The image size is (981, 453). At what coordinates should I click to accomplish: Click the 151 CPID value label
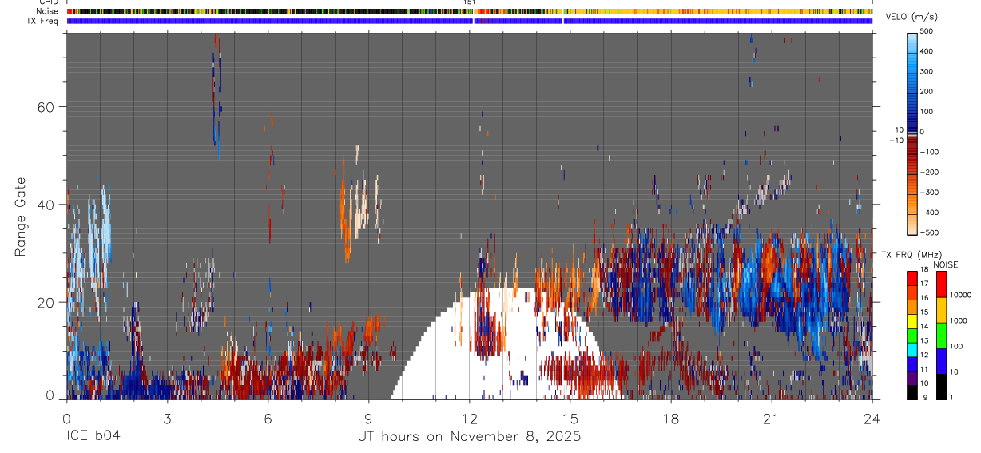click(x=470, y=2)
